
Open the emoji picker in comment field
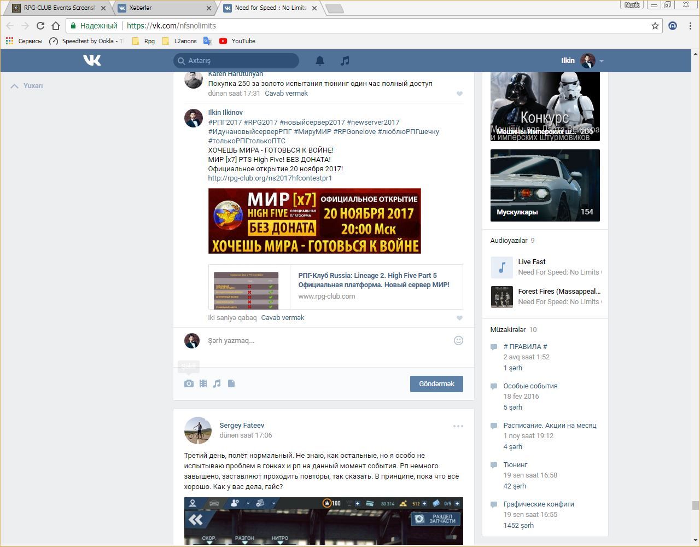[458, 340]
